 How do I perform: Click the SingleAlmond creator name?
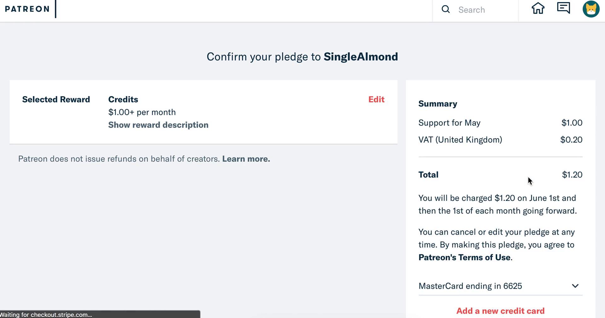tap(361, 57)
